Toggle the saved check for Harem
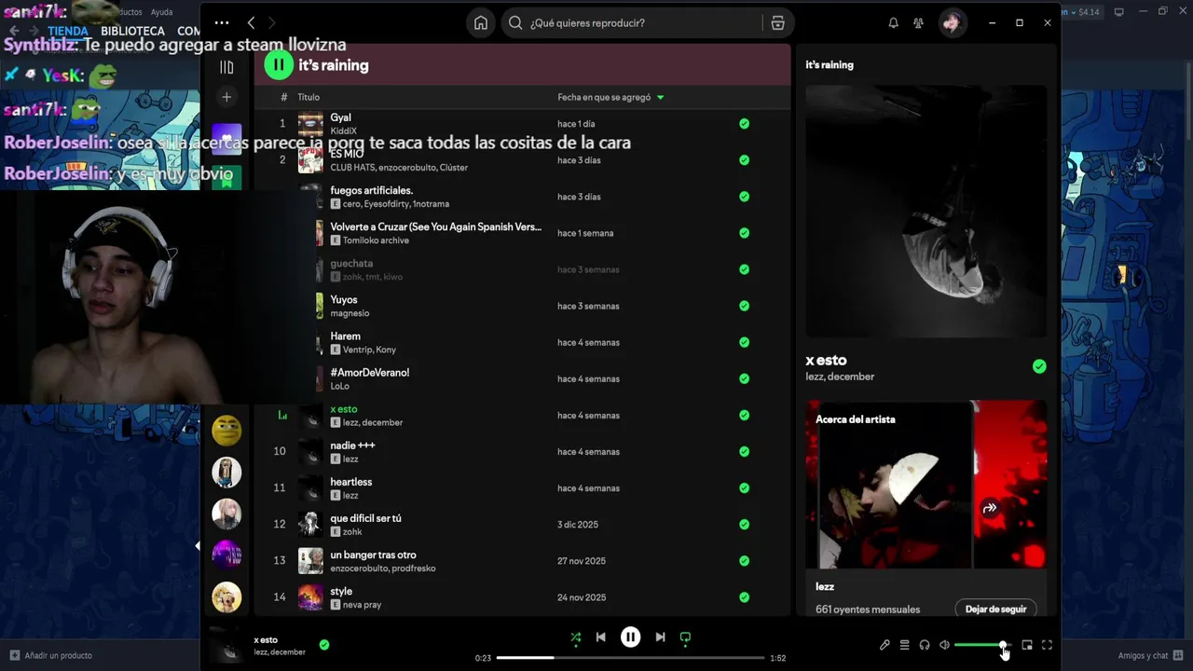Viewport: 1193px width, 671px height. (744, 342)
